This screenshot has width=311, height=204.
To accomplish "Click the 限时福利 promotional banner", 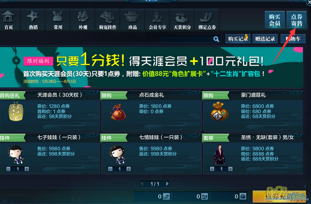I will pyautogui.click(x=151, y=67).
